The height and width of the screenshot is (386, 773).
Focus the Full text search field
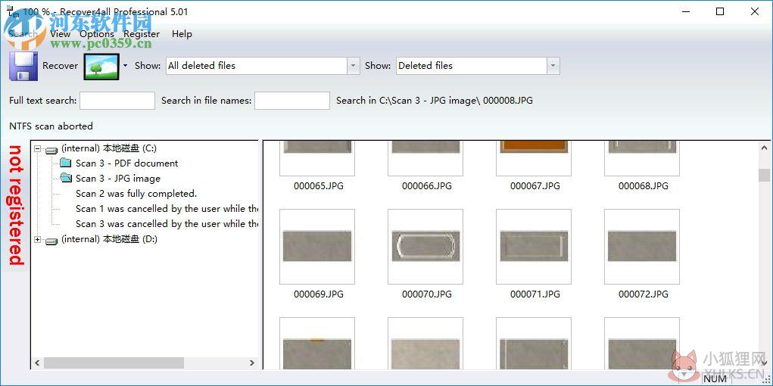117,101
